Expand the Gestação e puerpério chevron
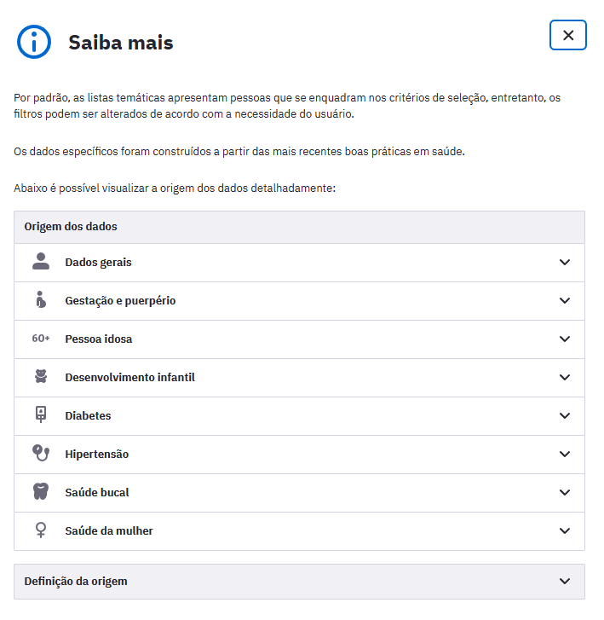 click(564, 301)
